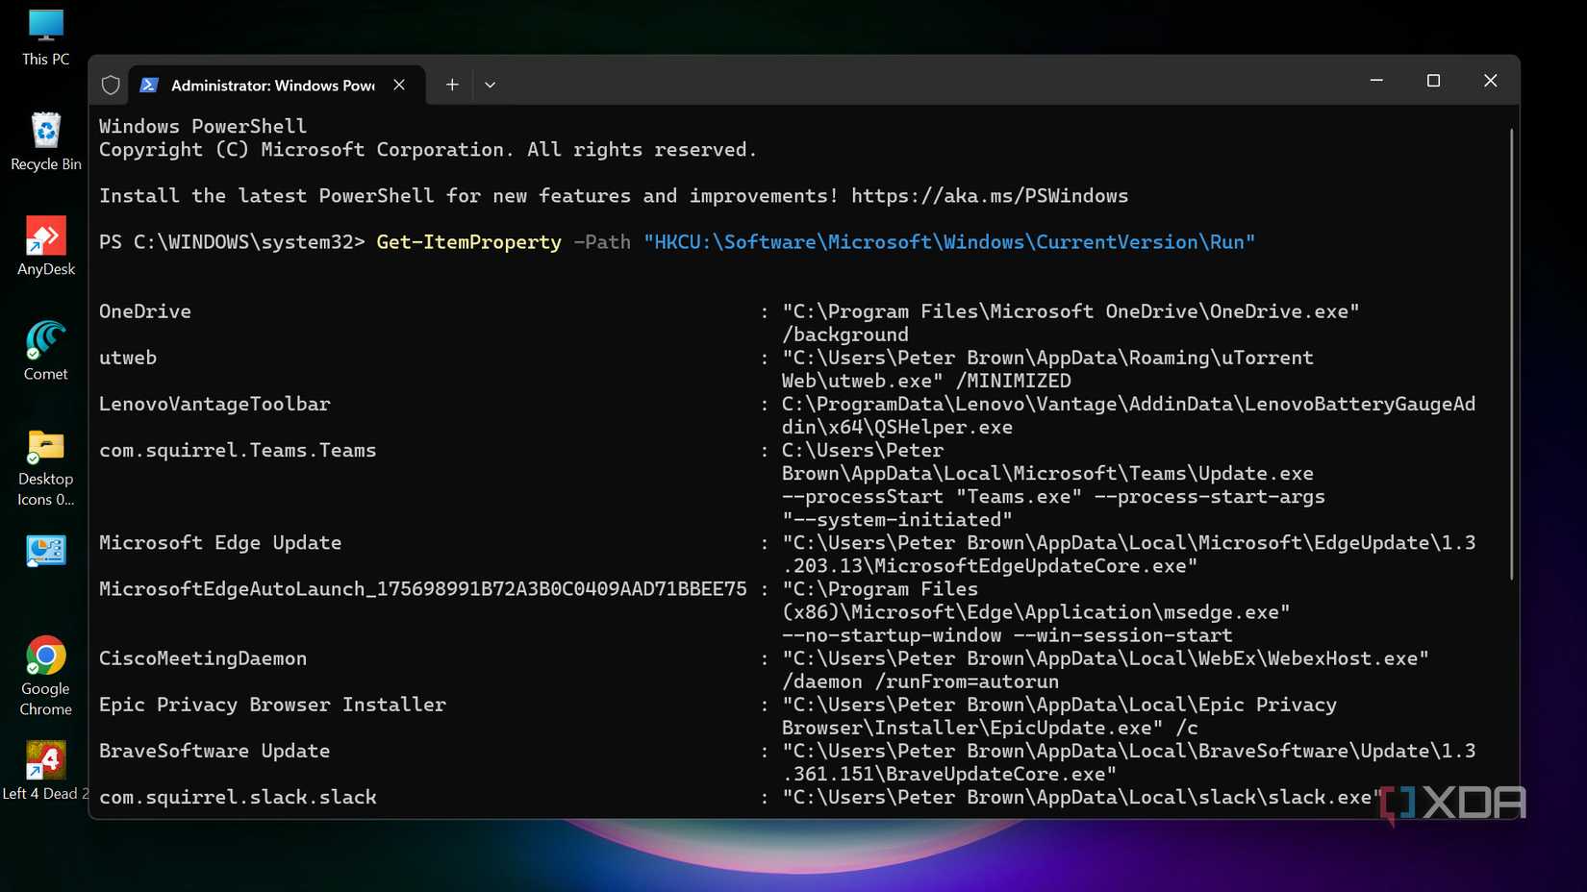Click the aka.ms/PSWindows link
This screenshot has width=1587, height=892.
[989, 196]
